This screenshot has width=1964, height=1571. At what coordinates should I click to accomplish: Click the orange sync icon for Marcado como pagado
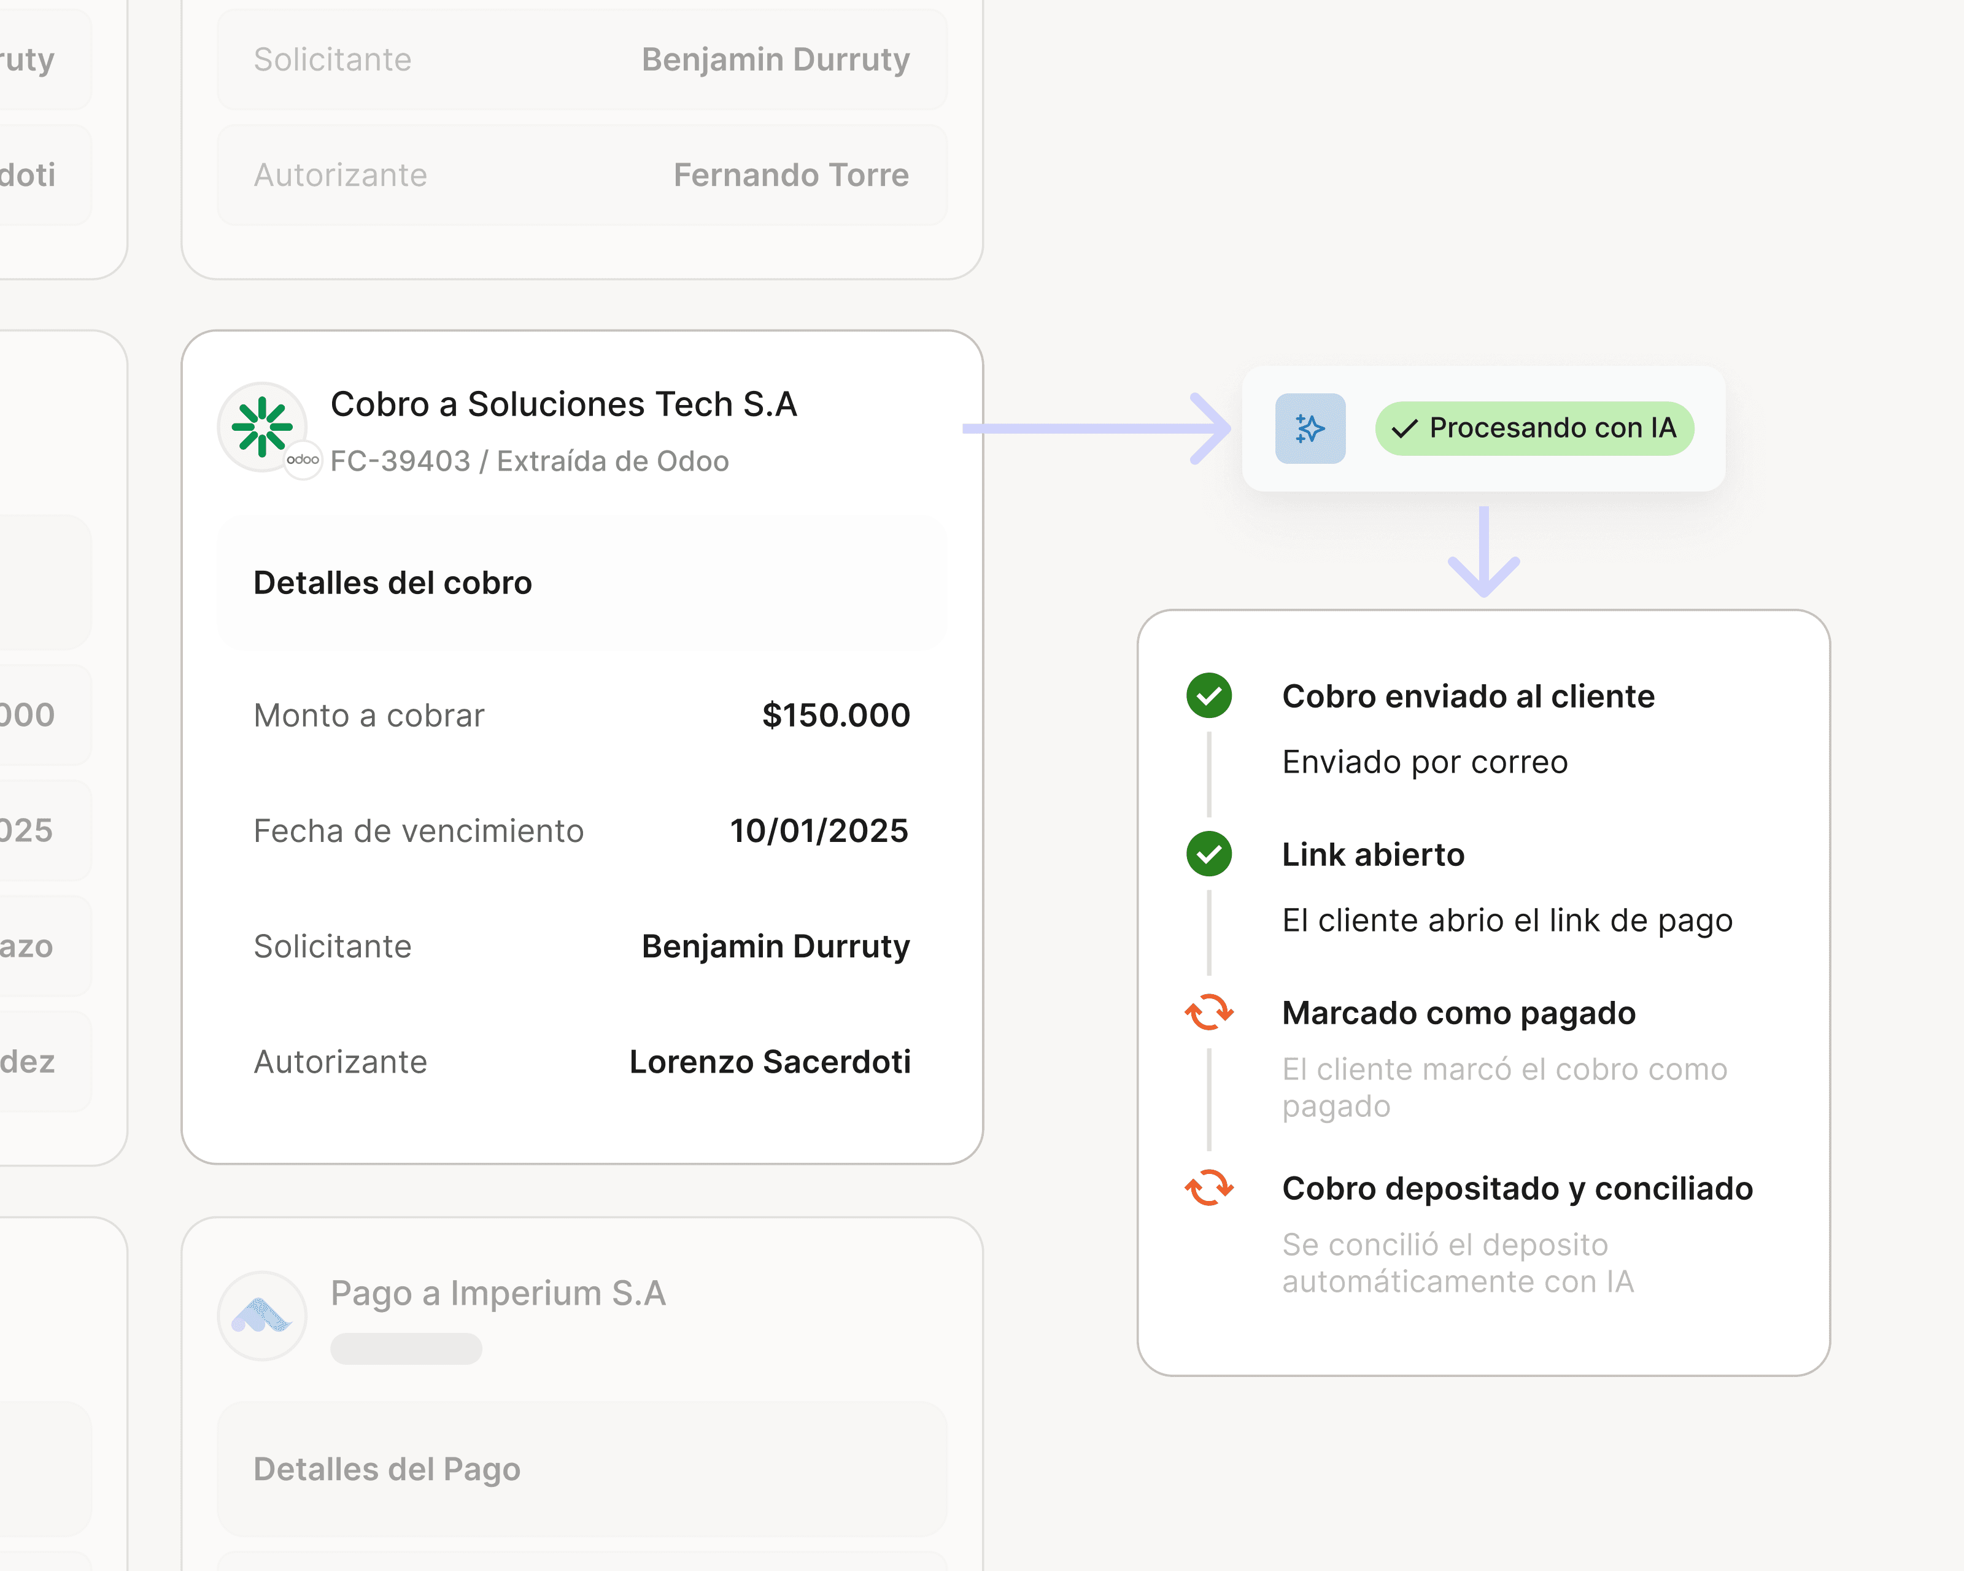click(1208, 1013)
